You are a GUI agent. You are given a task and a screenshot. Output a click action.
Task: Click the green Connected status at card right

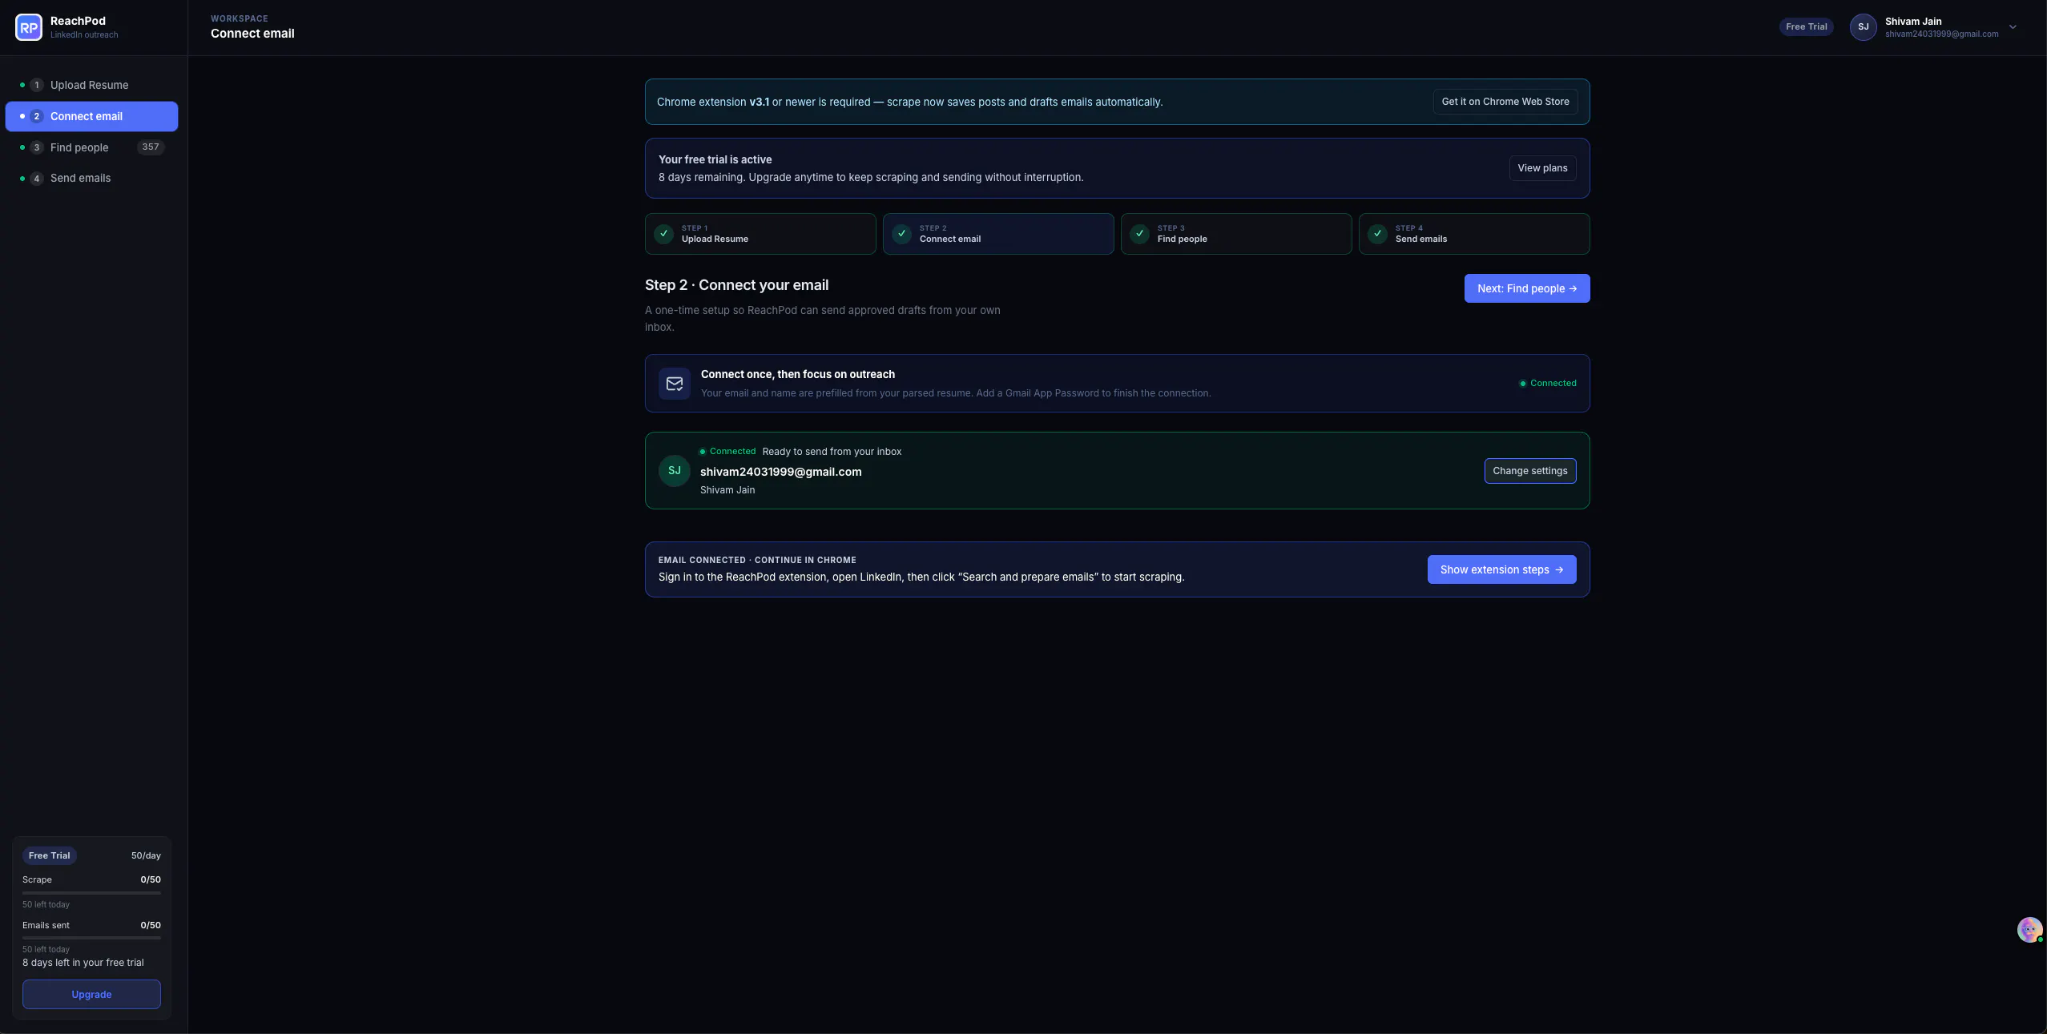point(1548,384)
